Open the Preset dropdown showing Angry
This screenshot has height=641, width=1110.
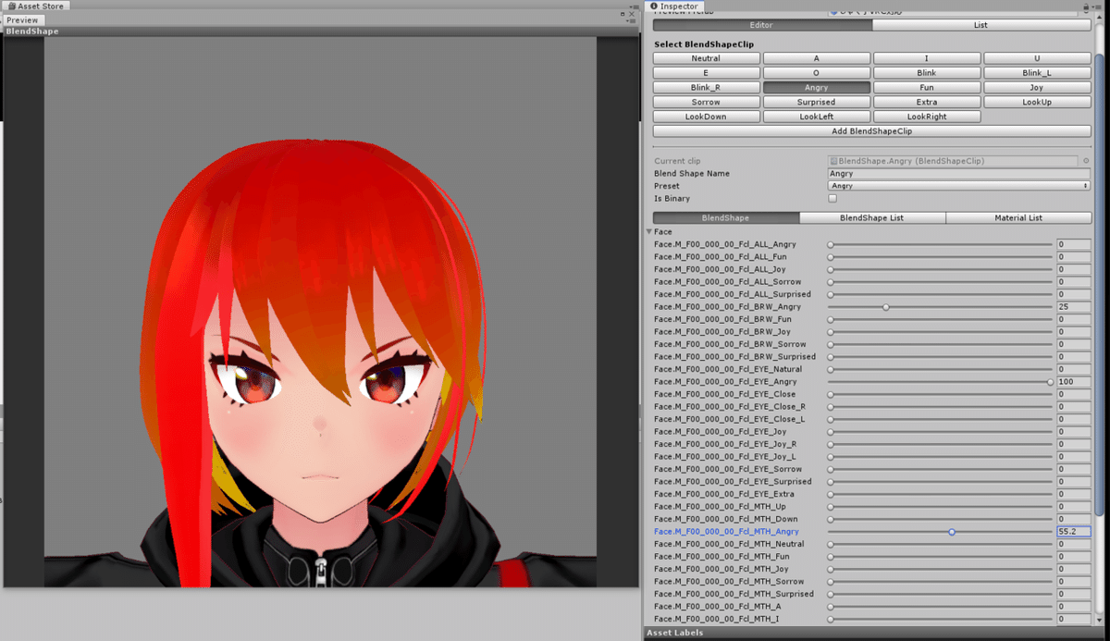click(x=958, y=186)
